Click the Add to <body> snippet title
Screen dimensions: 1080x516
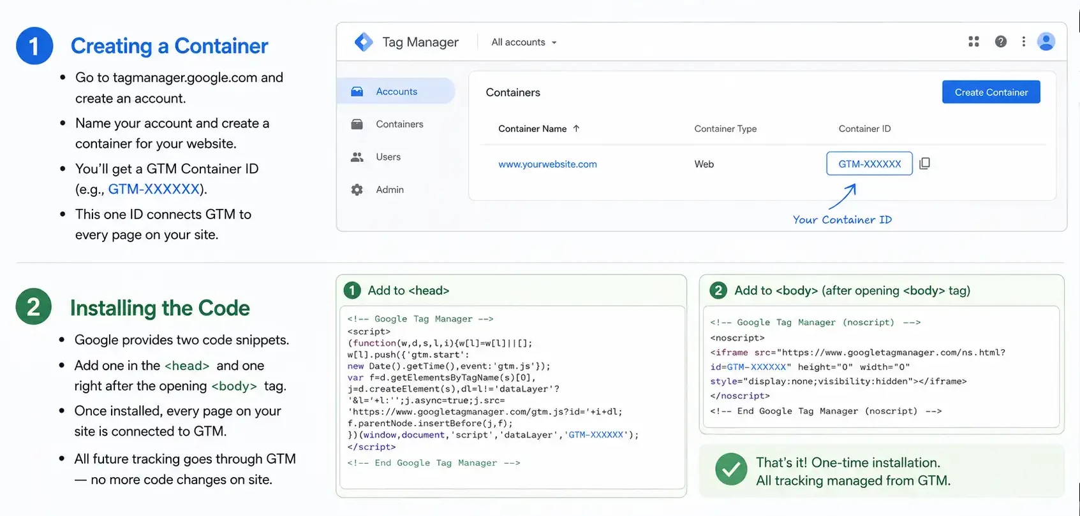[852, 290]
